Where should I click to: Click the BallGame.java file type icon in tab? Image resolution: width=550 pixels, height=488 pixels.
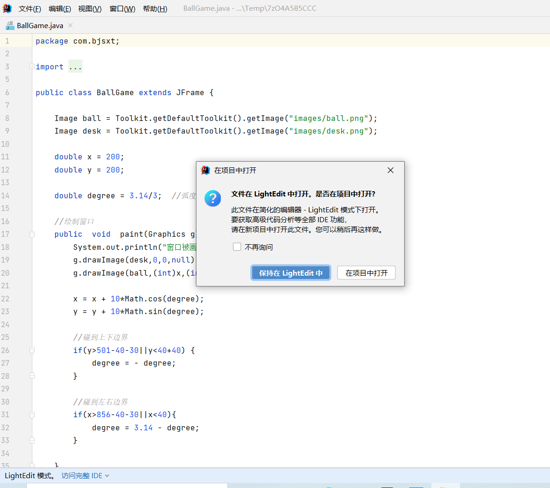point(10,26)
